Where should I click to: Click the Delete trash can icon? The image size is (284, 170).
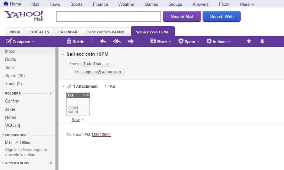click(x=69, y=42)
